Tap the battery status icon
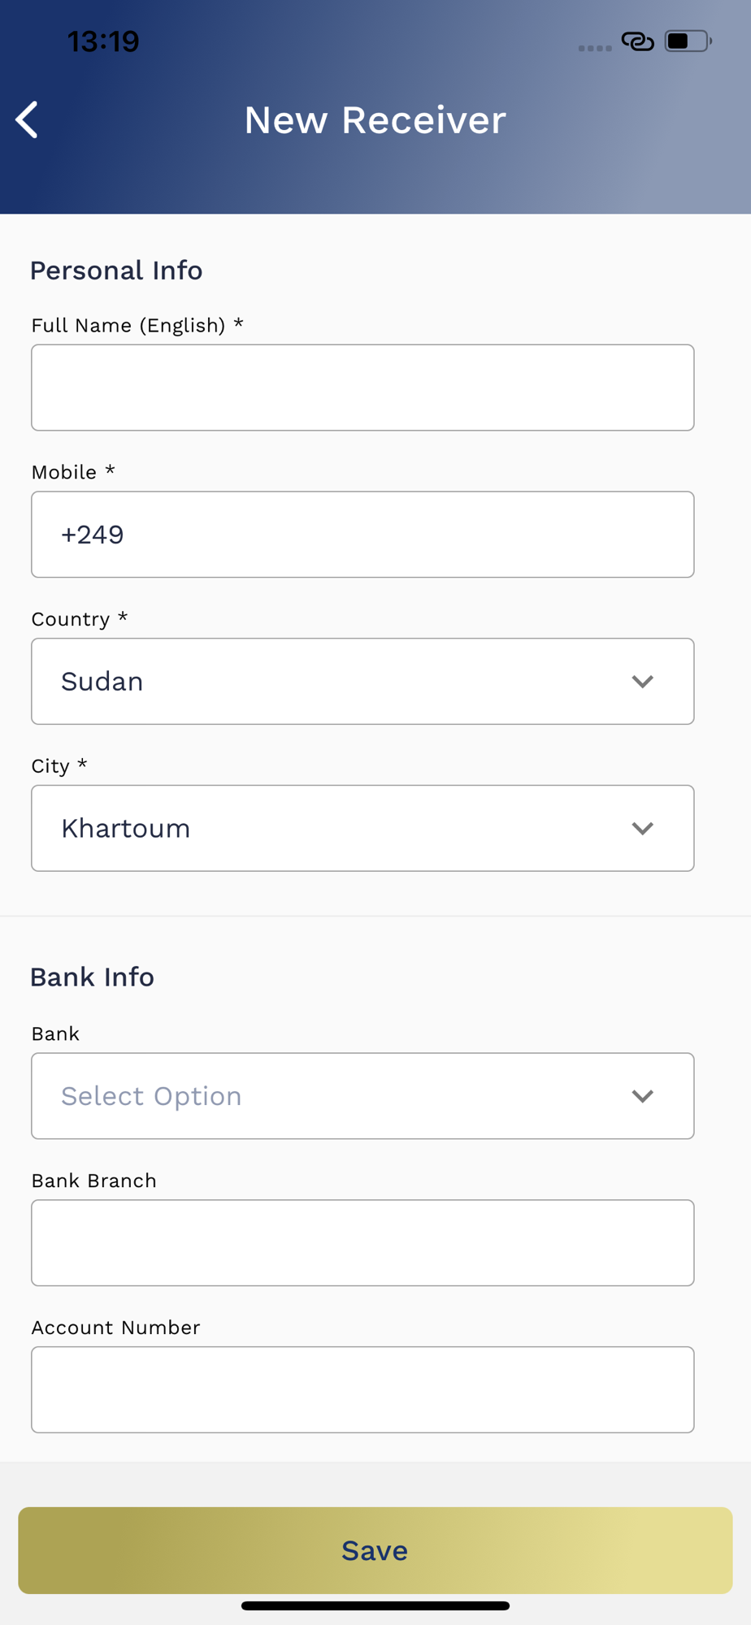The height and width of the screenshot is (1625, 751). [688, 41]
